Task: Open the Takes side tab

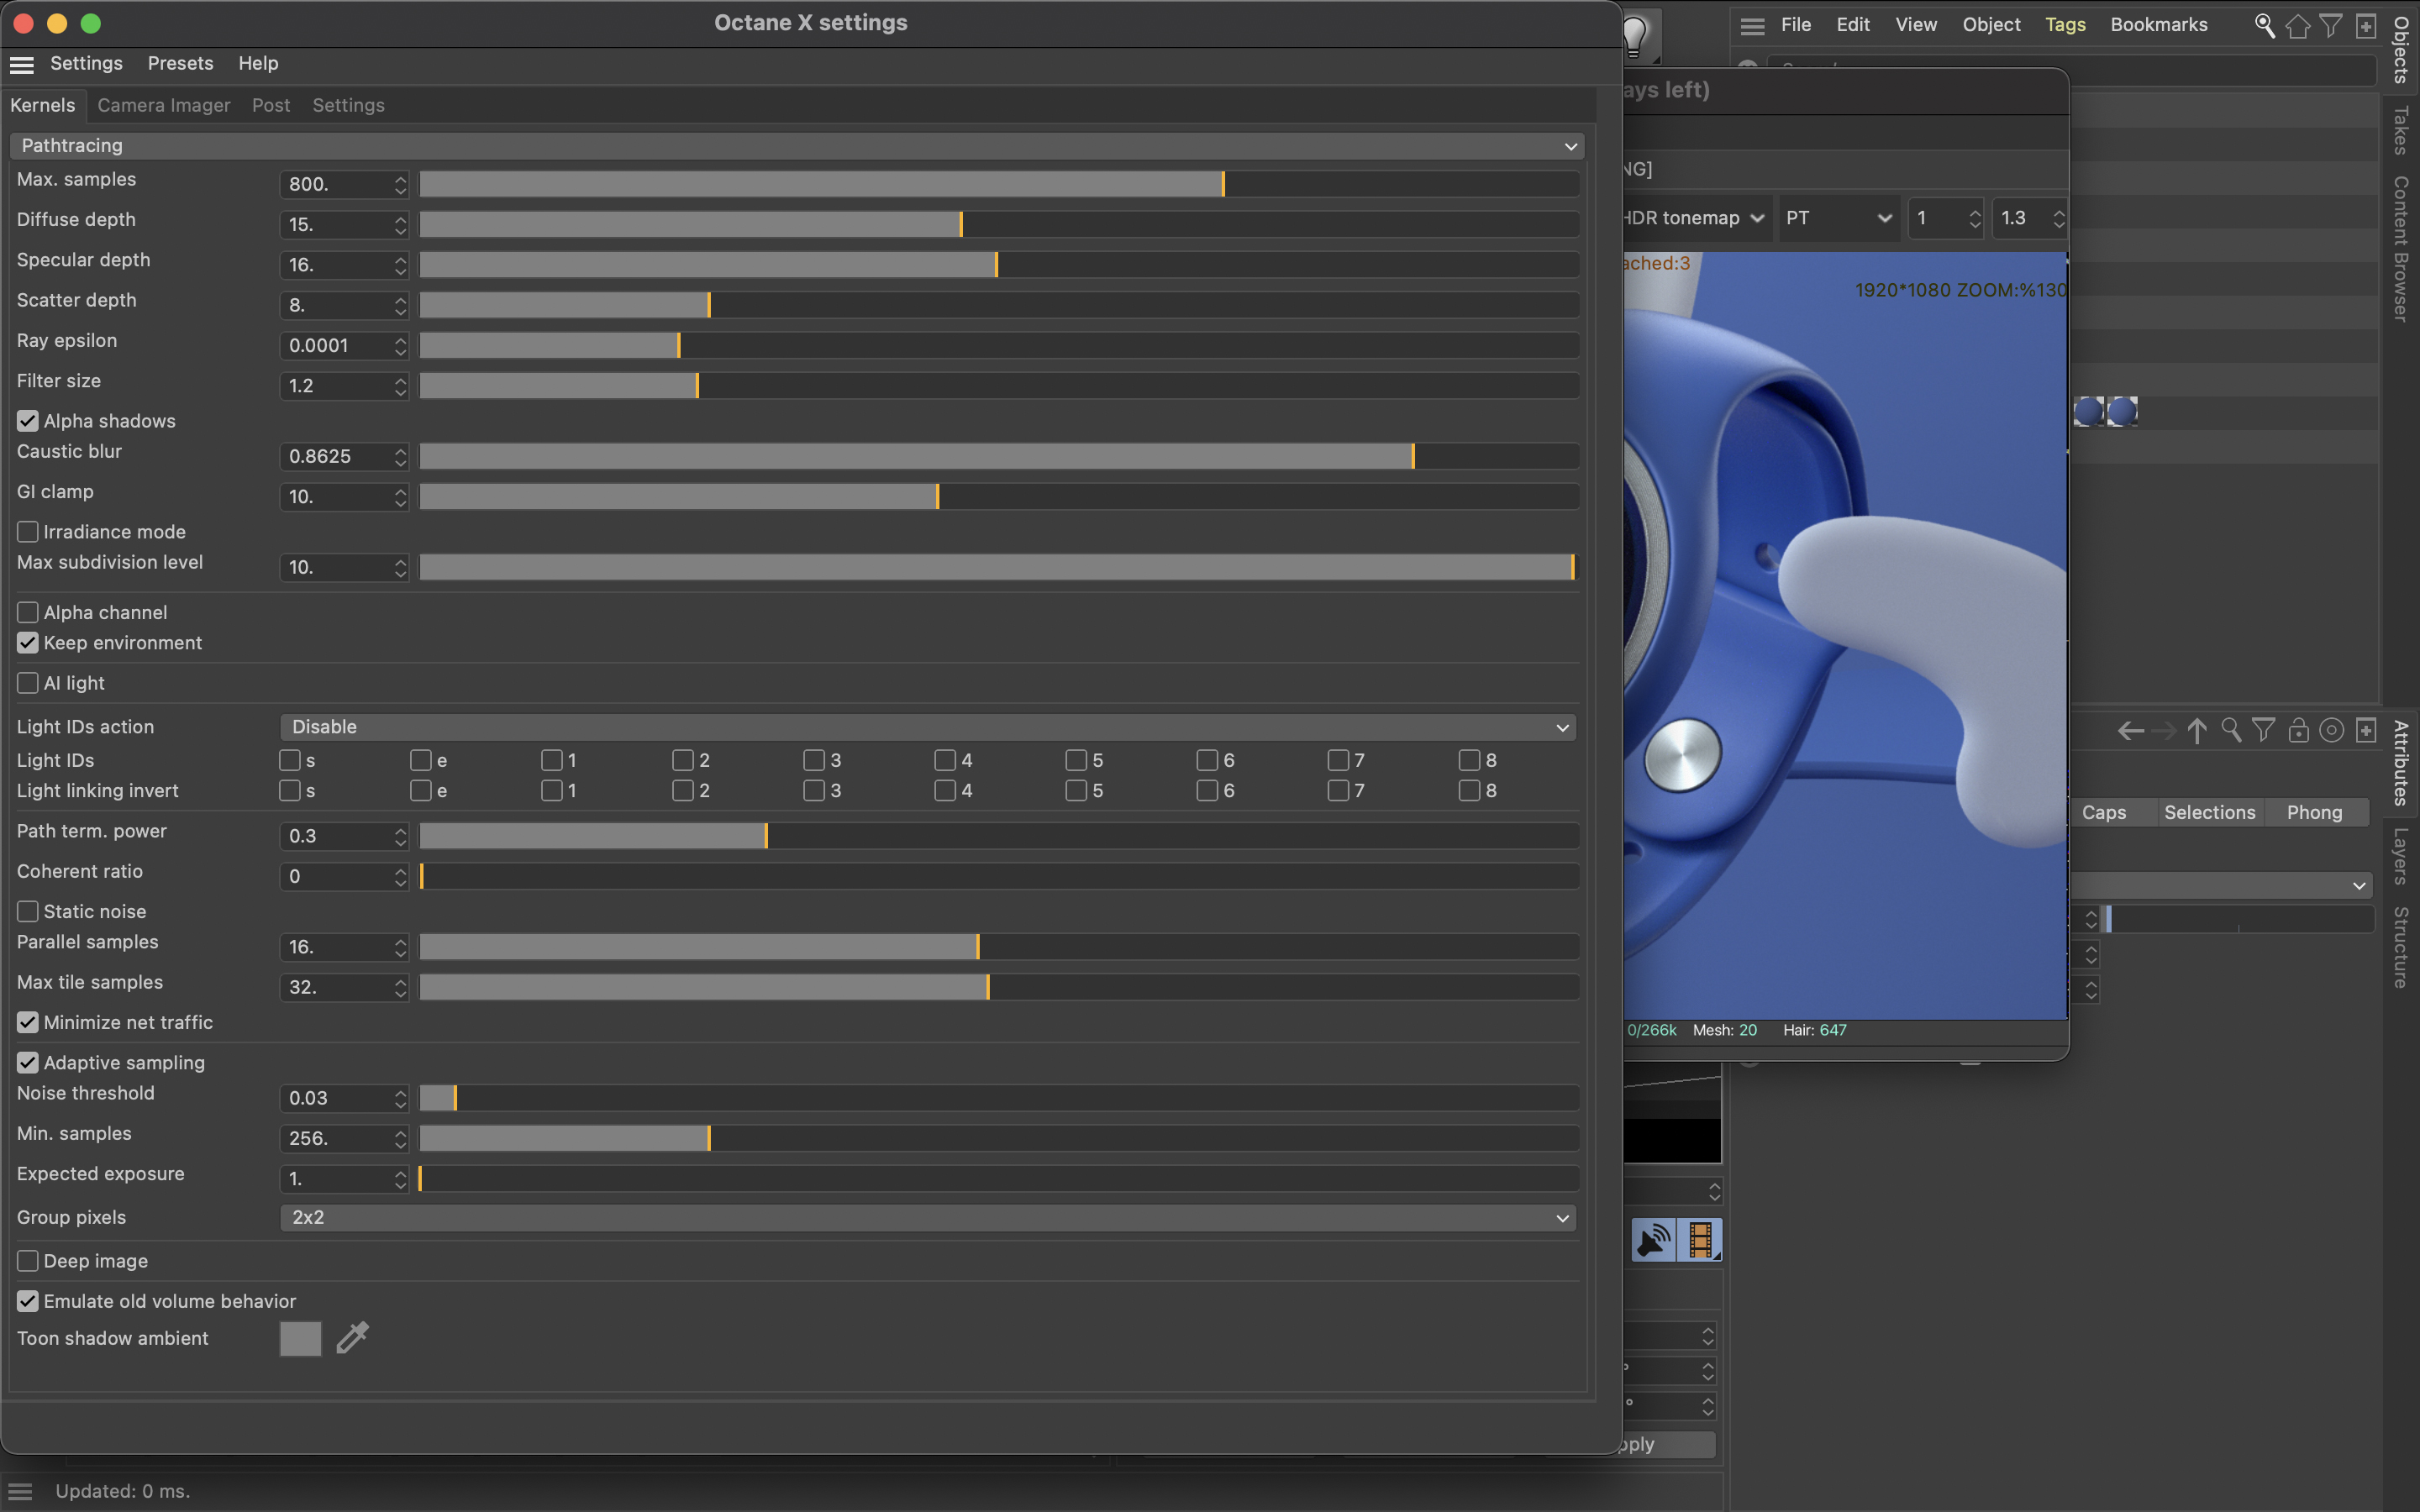Action: [2401, 131]
